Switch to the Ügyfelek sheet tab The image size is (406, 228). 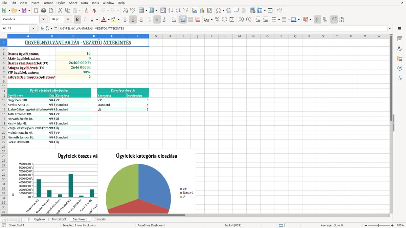tap(40, 219)
